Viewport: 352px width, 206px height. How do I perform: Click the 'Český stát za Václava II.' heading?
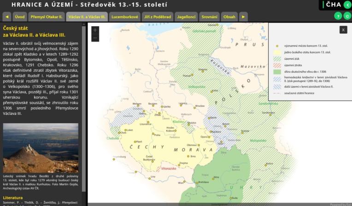pyautogui.click(x=34, y=32)
